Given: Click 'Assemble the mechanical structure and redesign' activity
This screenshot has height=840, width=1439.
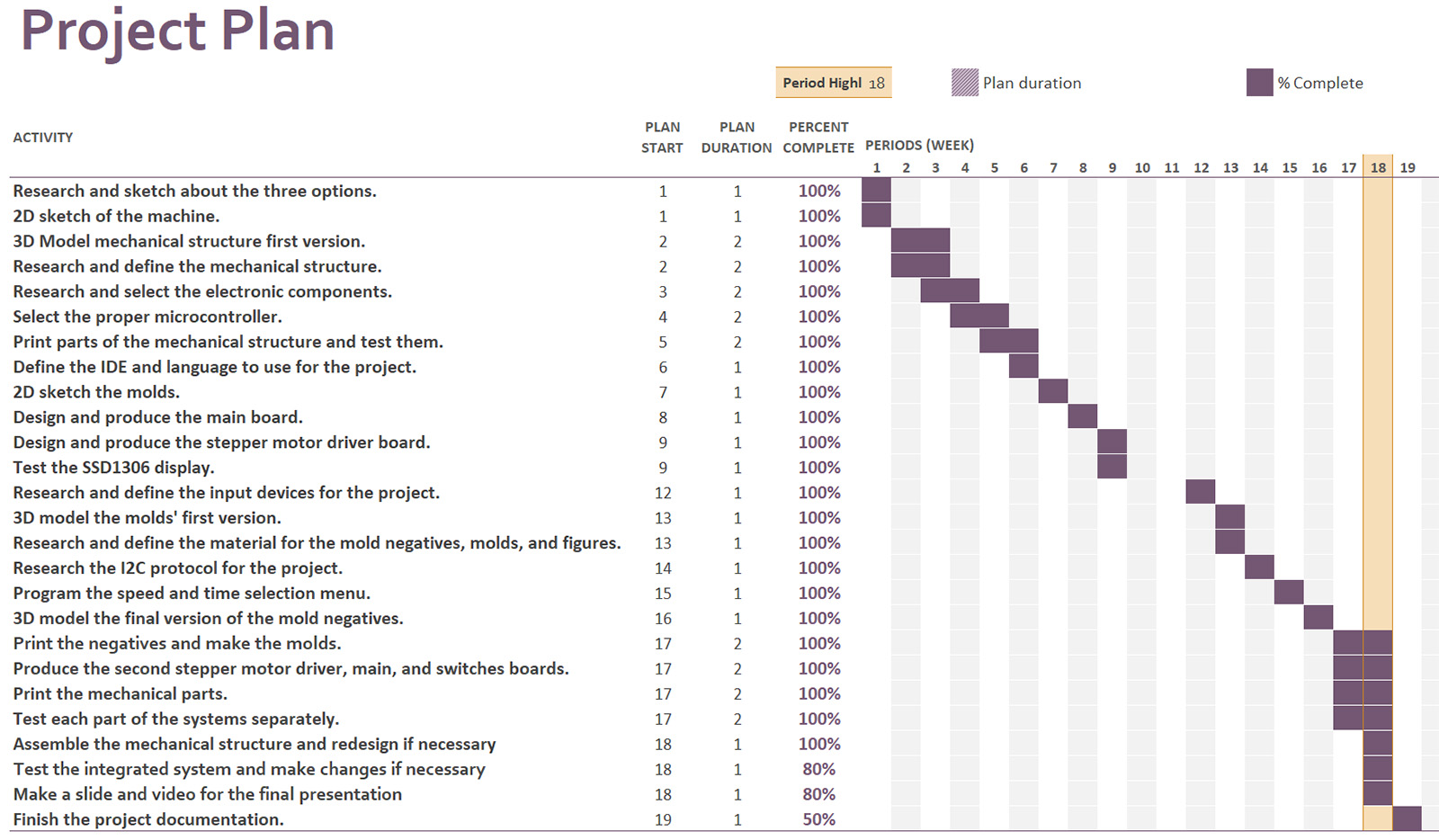Looking at the screenshot, I should pos(255,746).
